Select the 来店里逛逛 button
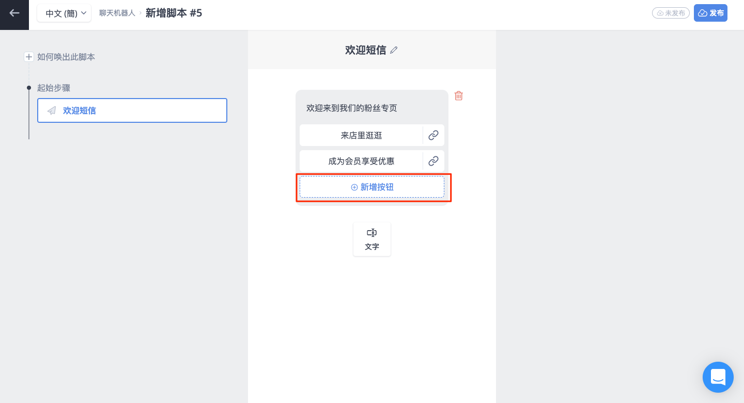This screenshot has width=744, height=403. [361, 135]
